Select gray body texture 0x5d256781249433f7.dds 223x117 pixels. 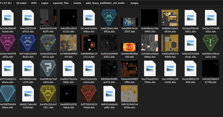(48, 18)
